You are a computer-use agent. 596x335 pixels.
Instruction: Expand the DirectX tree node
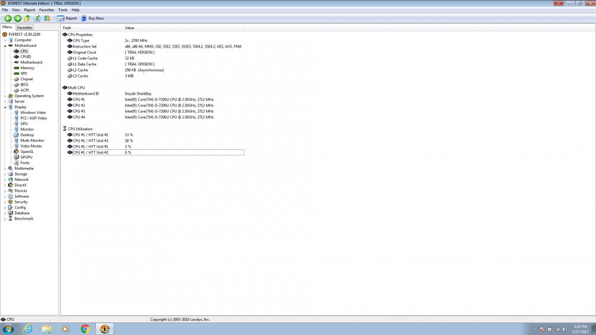[x=5, y=185]
